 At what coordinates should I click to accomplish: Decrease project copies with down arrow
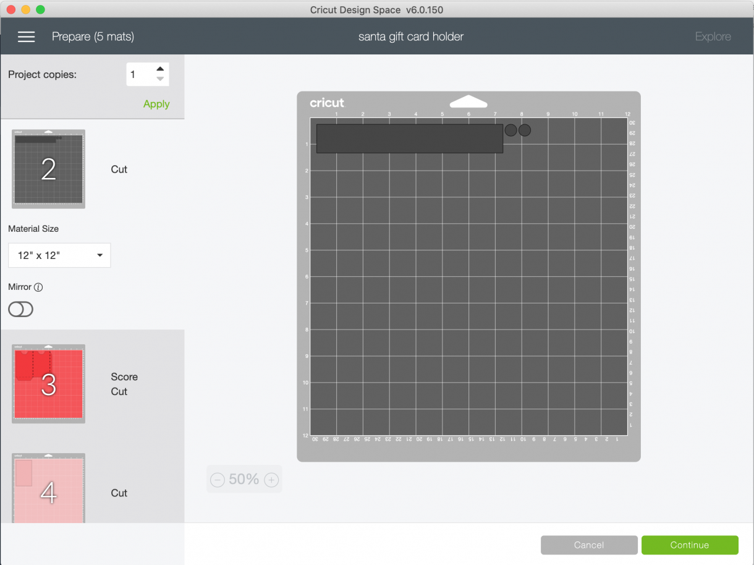tap(160, 79)
